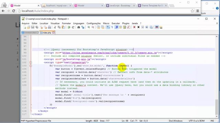Create a new file in Notepad++ toolbar
This screenshot has height=123, width=220.
(24, 27)
